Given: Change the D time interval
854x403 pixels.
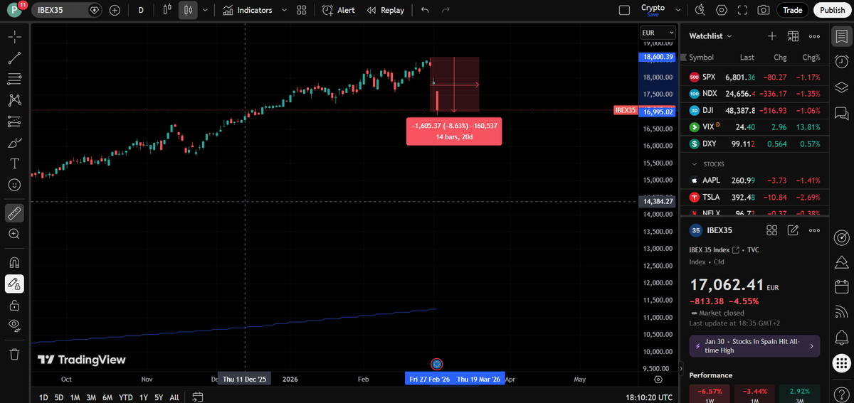Looking at the screenshot, I should pyautogui.click(x=141, y=10).
